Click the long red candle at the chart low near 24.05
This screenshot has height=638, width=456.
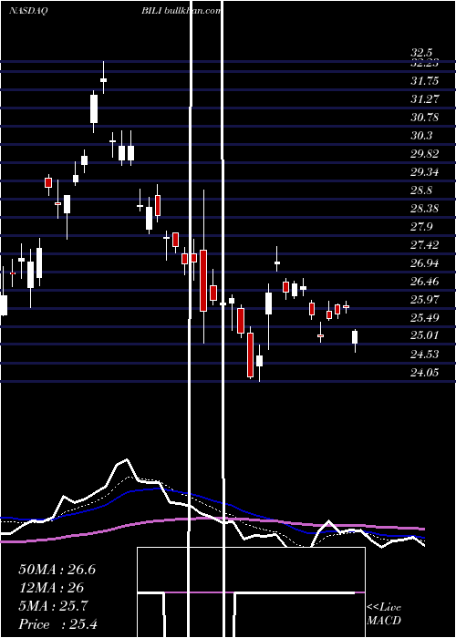[x=250, y=355]
